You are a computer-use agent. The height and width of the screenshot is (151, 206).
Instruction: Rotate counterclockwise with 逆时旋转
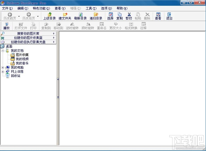click(x=72, y=26)
